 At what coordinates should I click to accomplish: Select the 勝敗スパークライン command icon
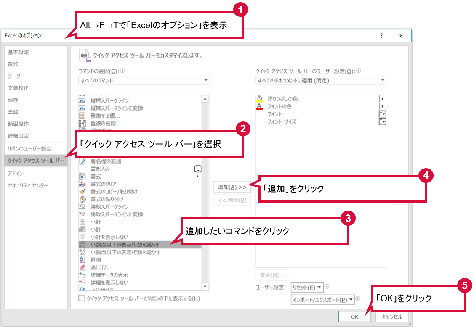(83, 207)
